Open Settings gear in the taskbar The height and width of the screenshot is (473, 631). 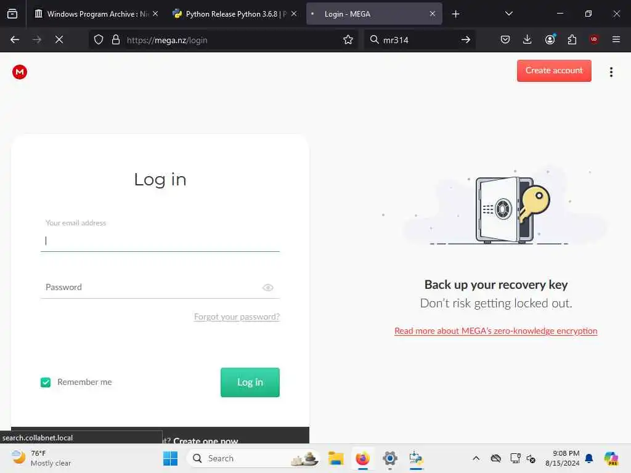point(389,458)
